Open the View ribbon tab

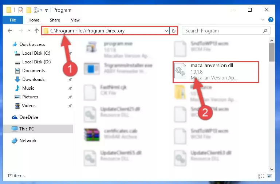[x=75, y=20]
